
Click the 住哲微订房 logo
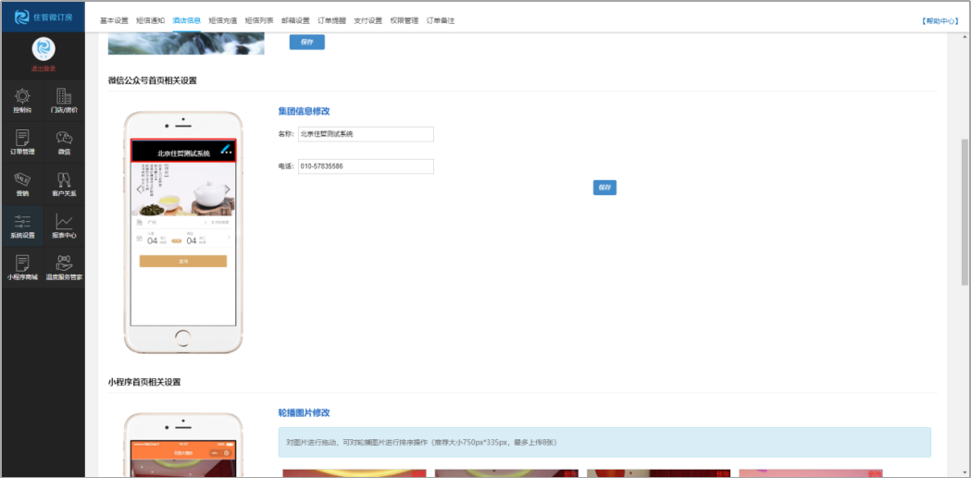point(44,18)
